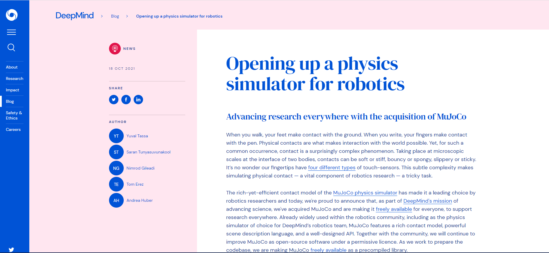Image resolution: width=549 pixels, height=253 pixels.
Task: Click the 'AUTHOR' section heading
Action: (x=118, y=122)
